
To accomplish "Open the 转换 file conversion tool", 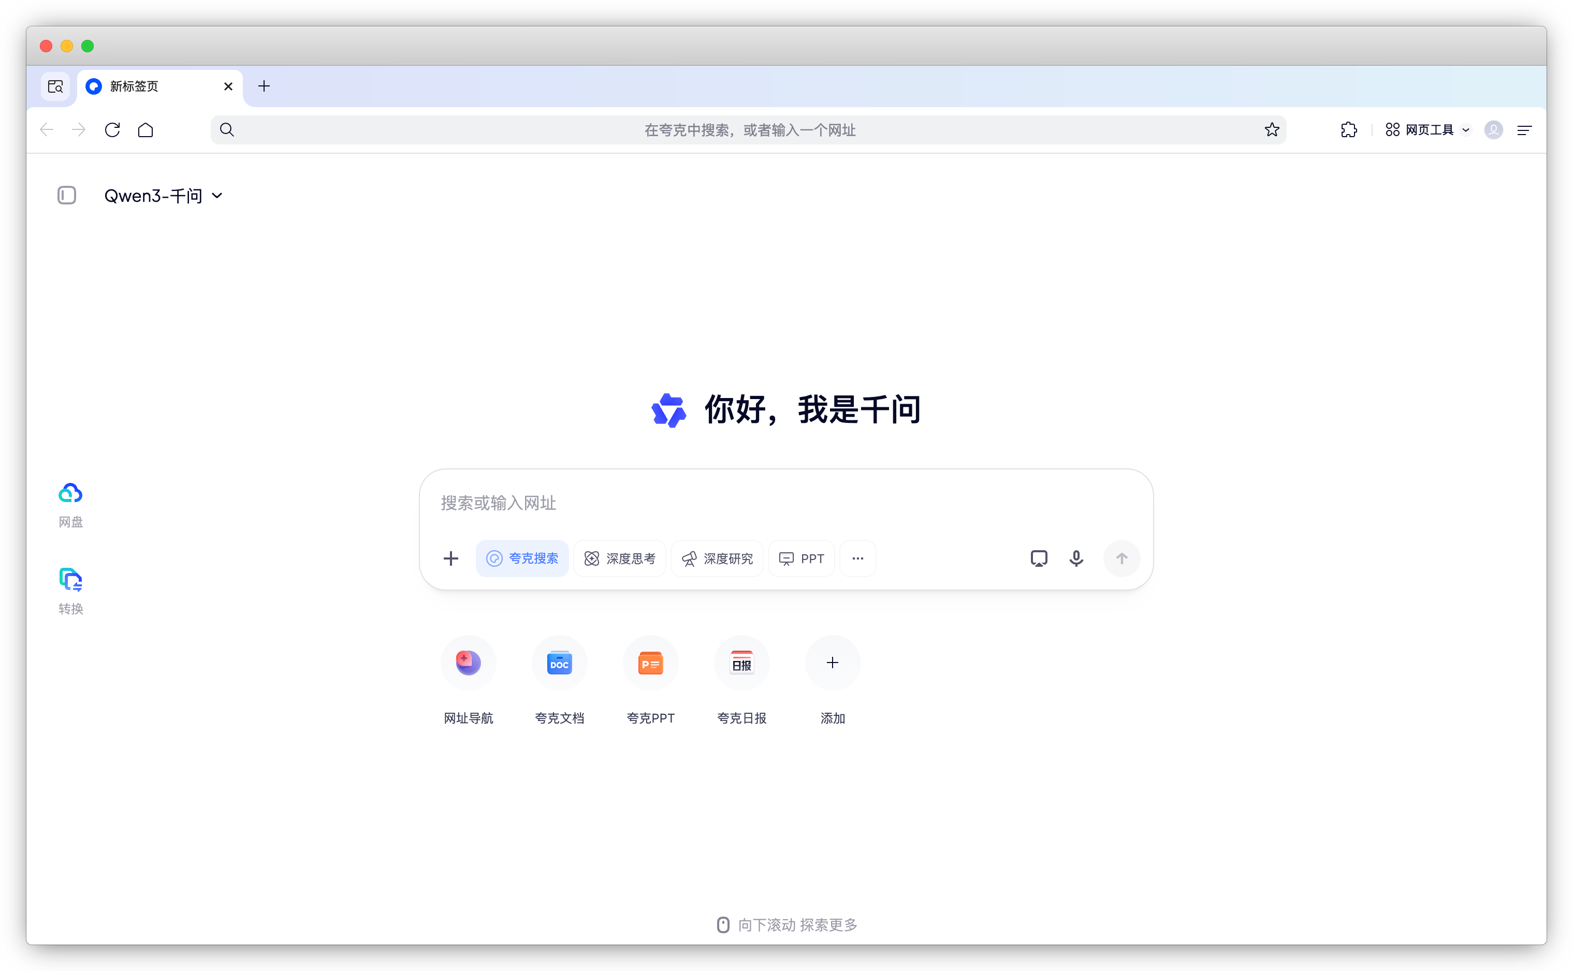I will coord(70,581).
